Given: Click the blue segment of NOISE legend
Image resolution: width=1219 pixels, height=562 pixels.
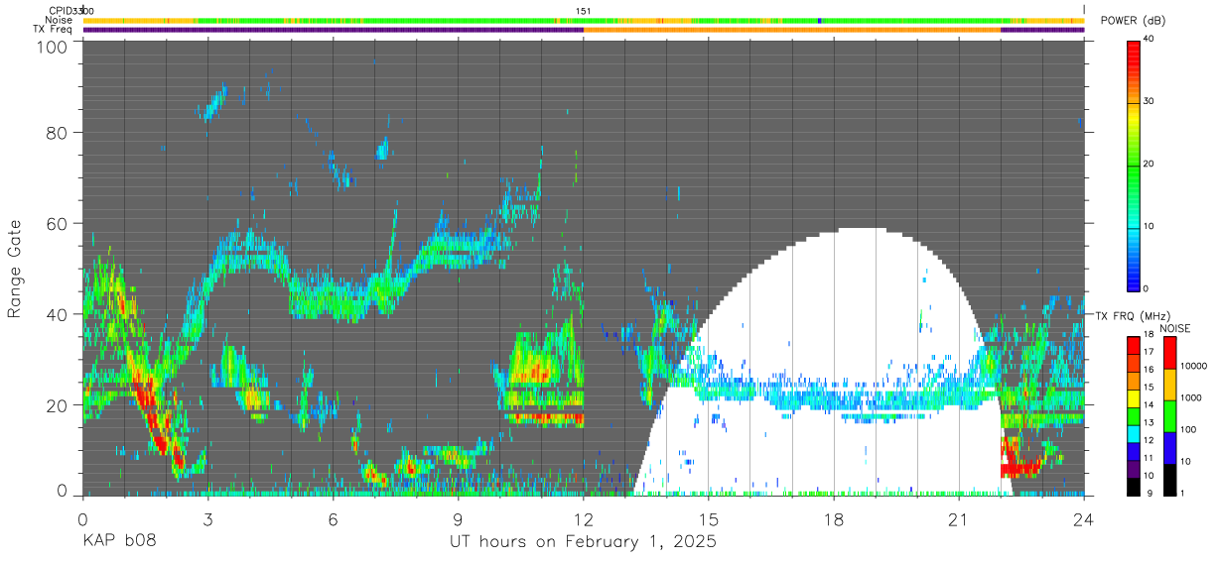Looking at the screenshot, I should [1169, 447].
